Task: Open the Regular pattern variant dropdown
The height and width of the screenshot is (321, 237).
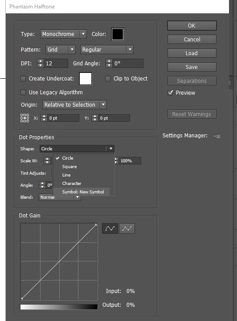Action: tap(107, 49)
